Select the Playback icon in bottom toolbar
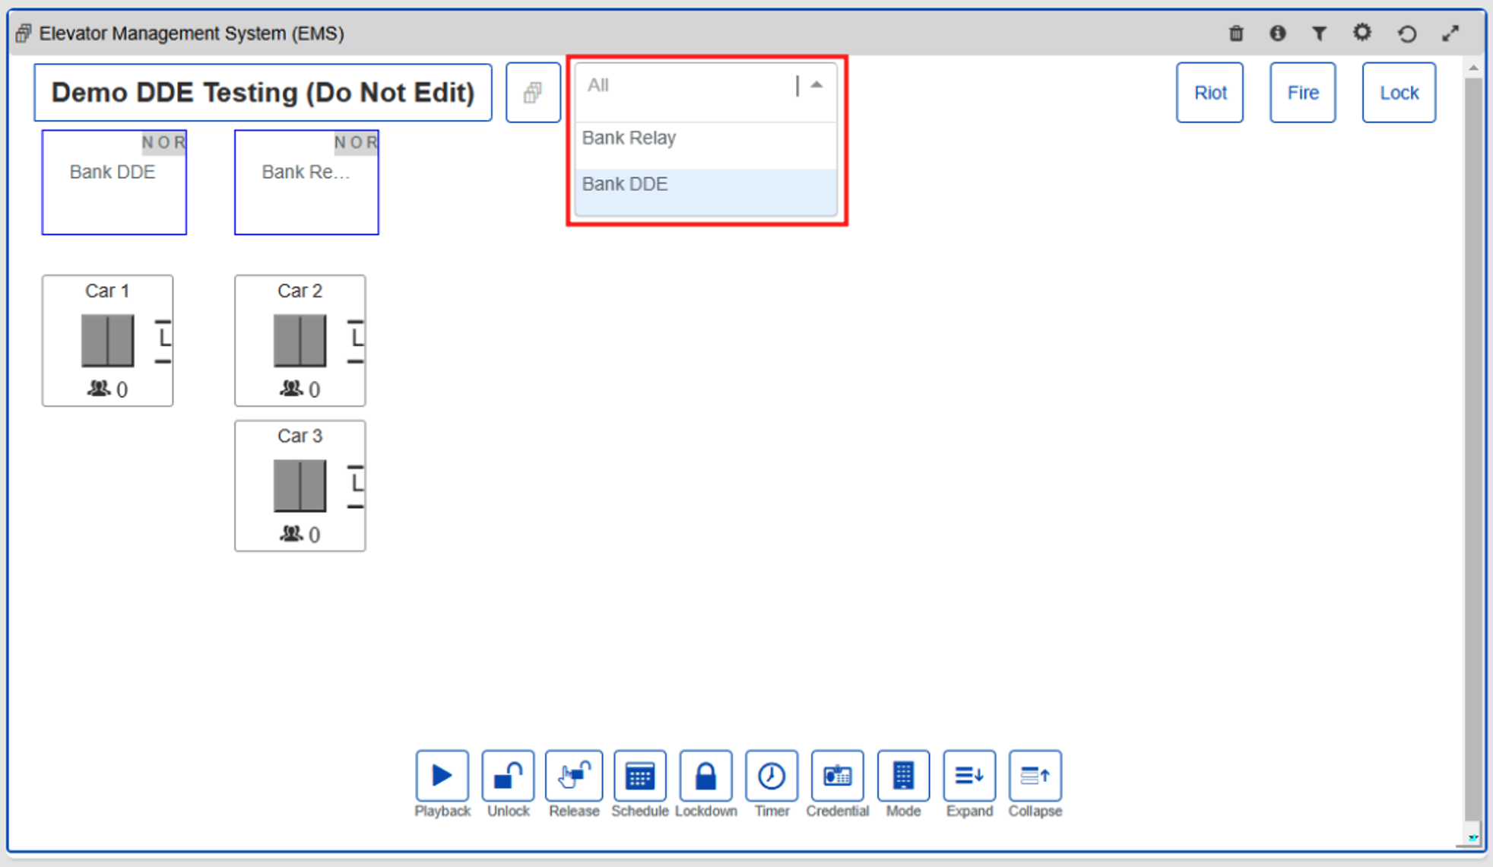Image resolution: width=1493 pixels, height=867 pixels. coord(442,776)
